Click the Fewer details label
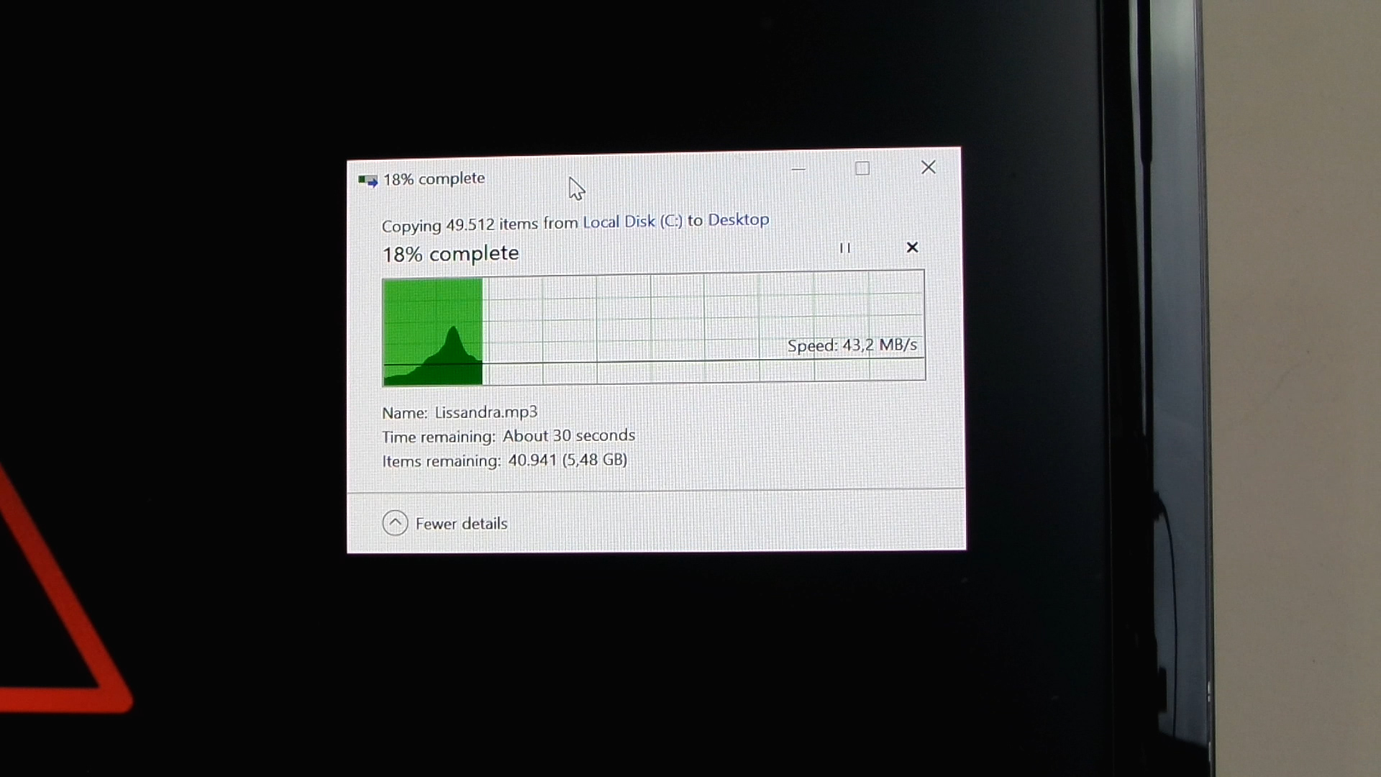 461,524
